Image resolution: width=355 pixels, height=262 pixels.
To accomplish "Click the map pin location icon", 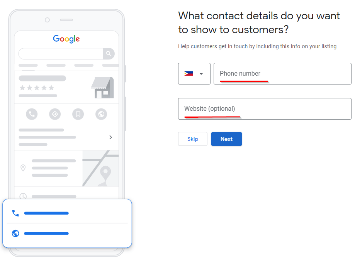I will tap(23, 168).
